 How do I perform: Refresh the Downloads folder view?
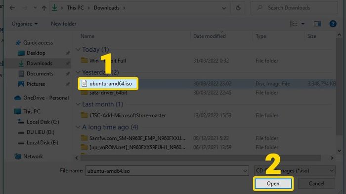[238, 8]
